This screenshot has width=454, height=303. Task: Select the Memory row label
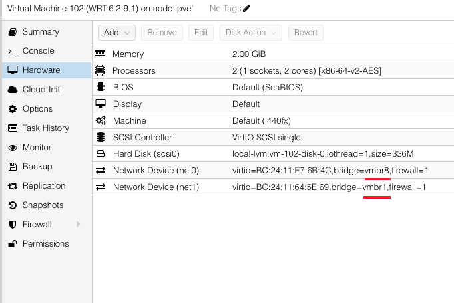click(128, 54)
